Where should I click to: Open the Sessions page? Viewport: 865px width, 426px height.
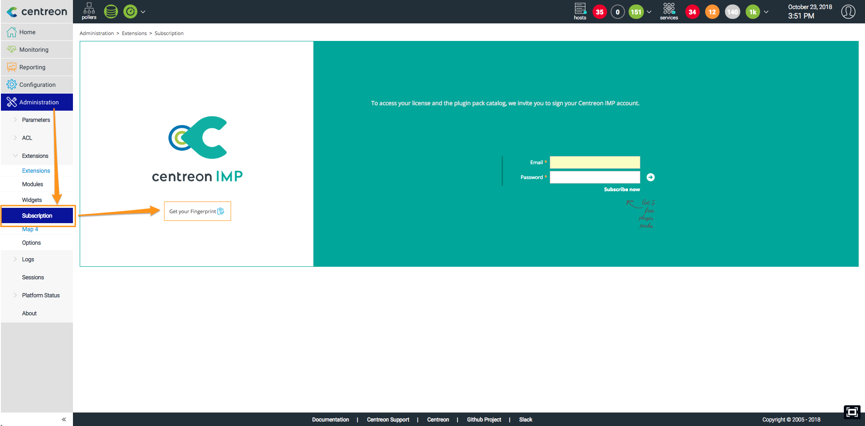(33, 278)
